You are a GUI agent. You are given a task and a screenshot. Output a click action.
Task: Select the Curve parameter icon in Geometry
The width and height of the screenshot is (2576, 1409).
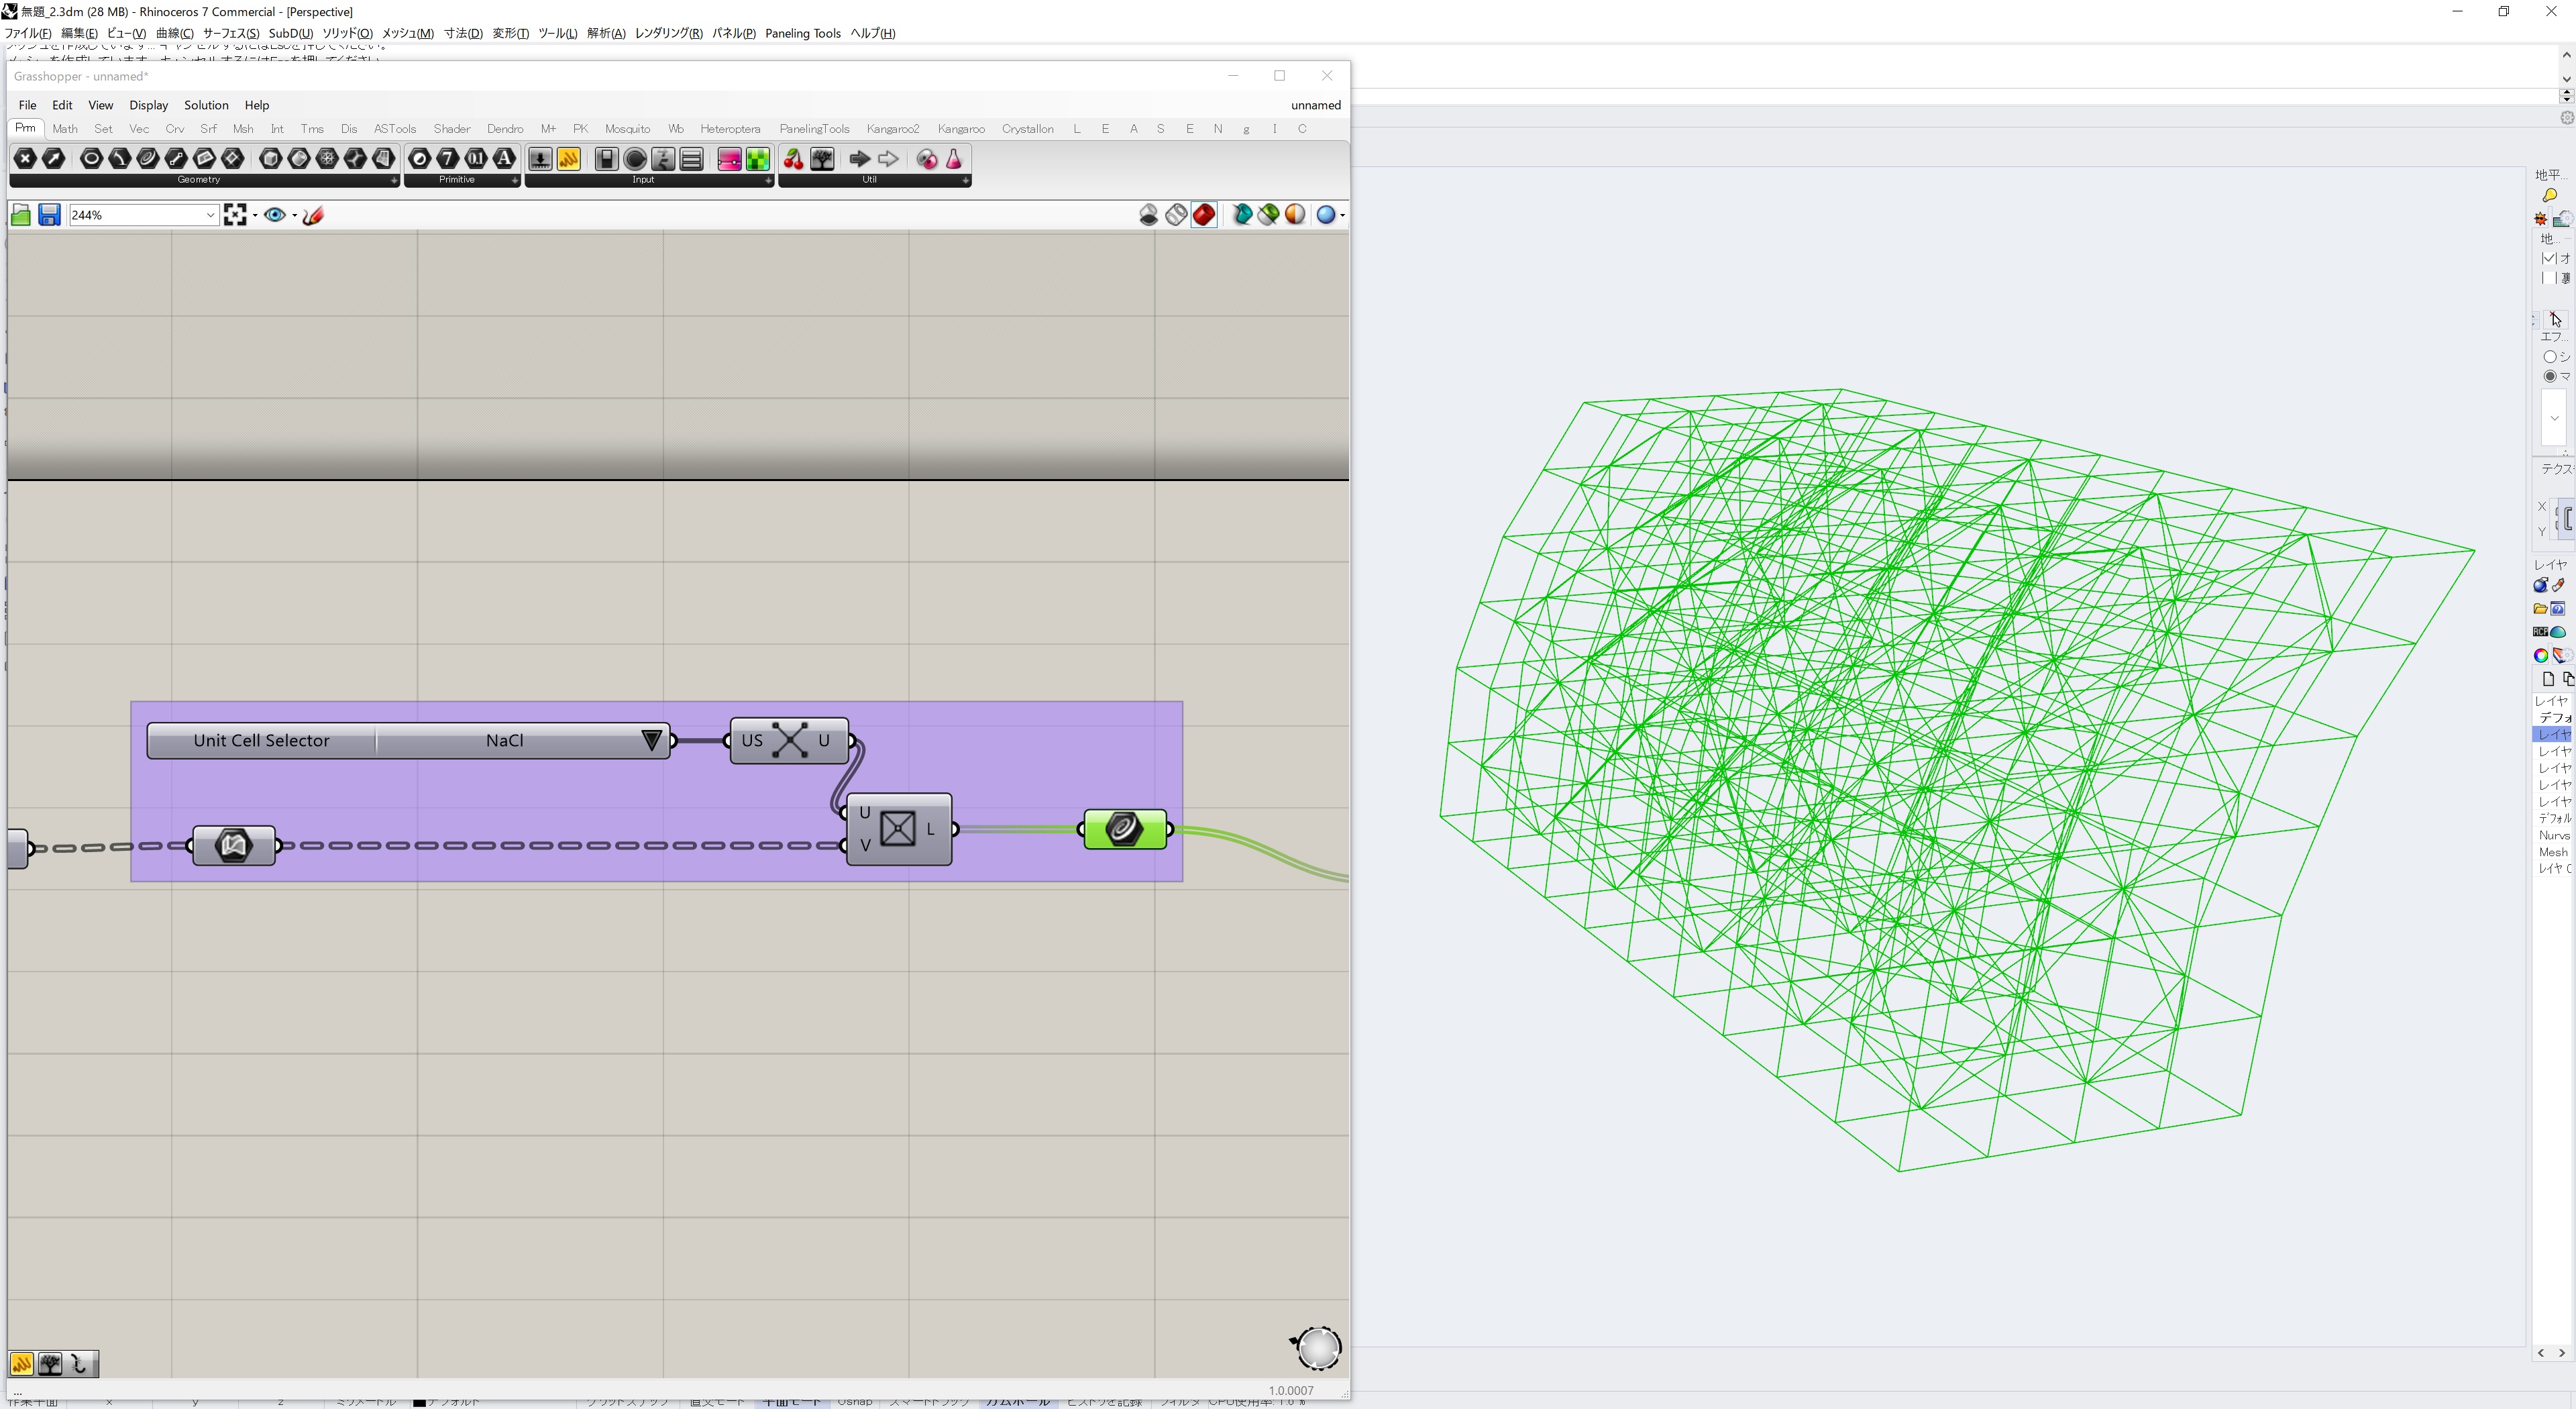[148, 159]
